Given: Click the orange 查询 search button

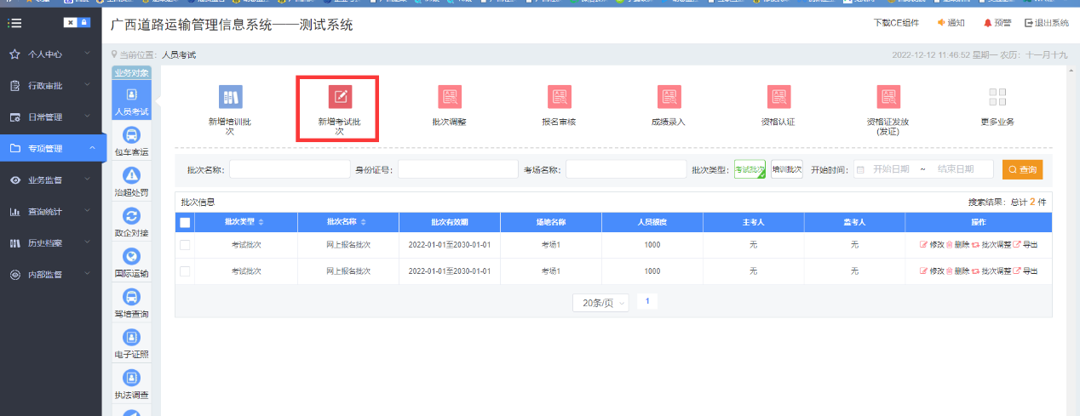Looking at the screenshot, I should pos(1022,169).
